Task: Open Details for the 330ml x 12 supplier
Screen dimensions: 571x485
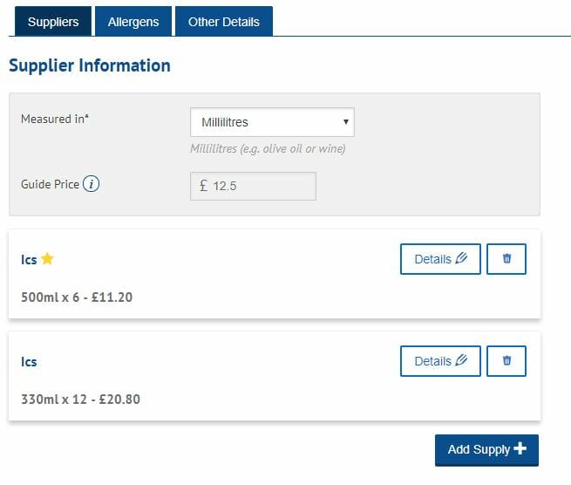Action: click(440, 361)
